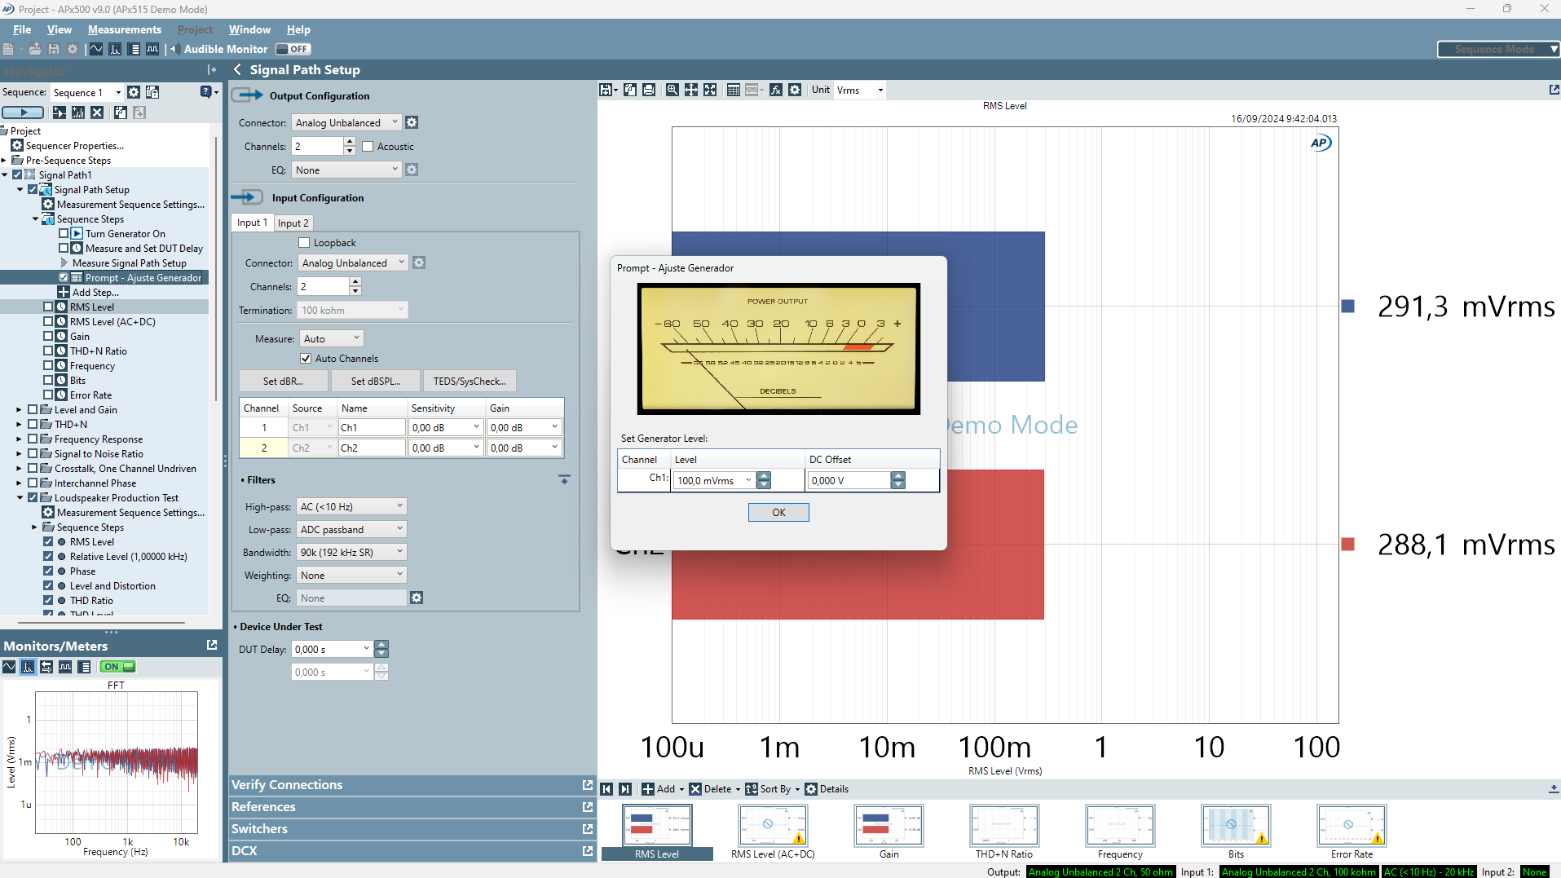
Task: Undock the Monitors/Meters panel
Action: tap(212, 645)
